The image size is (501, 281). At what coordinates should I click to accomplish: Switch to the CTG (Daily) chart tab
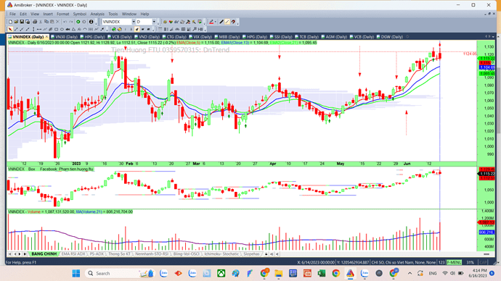pyautogui.click(x=174, y=37)
